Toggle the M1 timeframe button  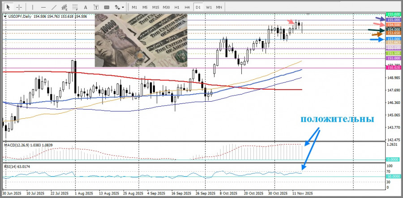(134, 7)
